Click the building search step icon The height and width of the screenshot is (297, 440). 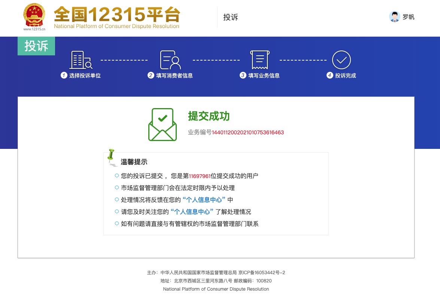coord(81,60)
